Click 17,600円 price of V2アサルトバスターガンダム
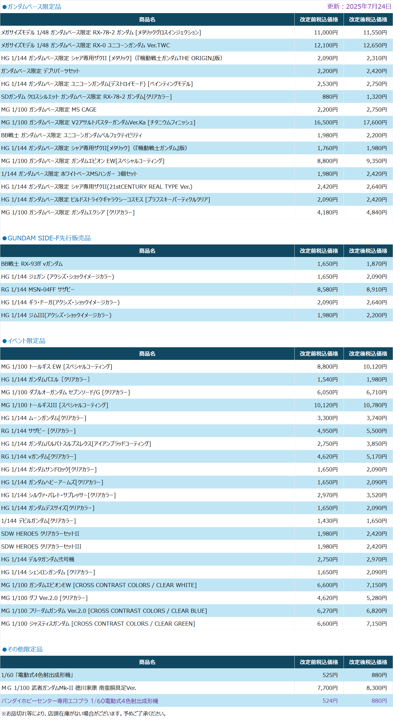The image size is (393, 720). [x=375, y=123]
